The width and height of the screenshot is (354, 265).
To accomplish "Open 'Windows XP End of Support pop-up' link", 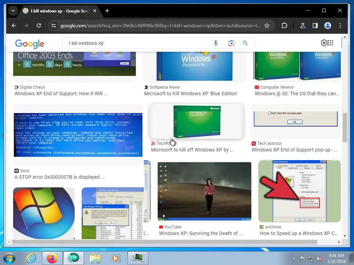I will click(295, 150).
